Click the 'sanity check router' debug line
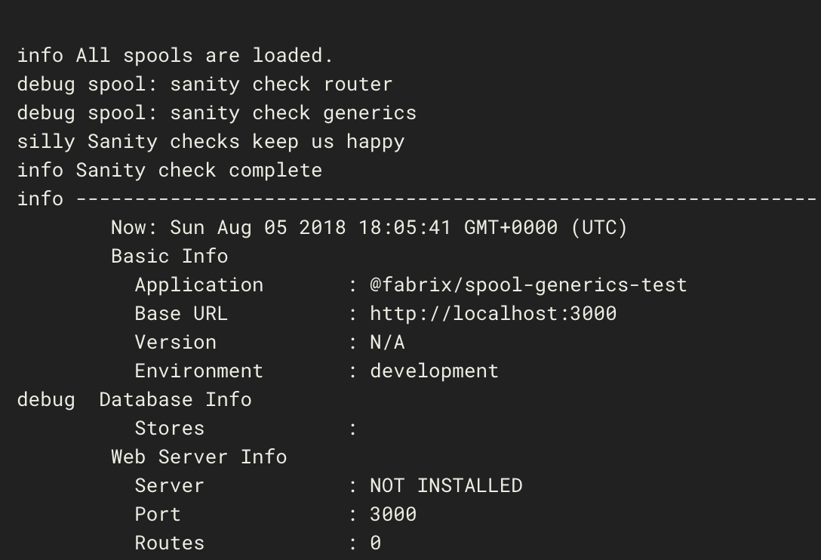 (x=204, y=84)
